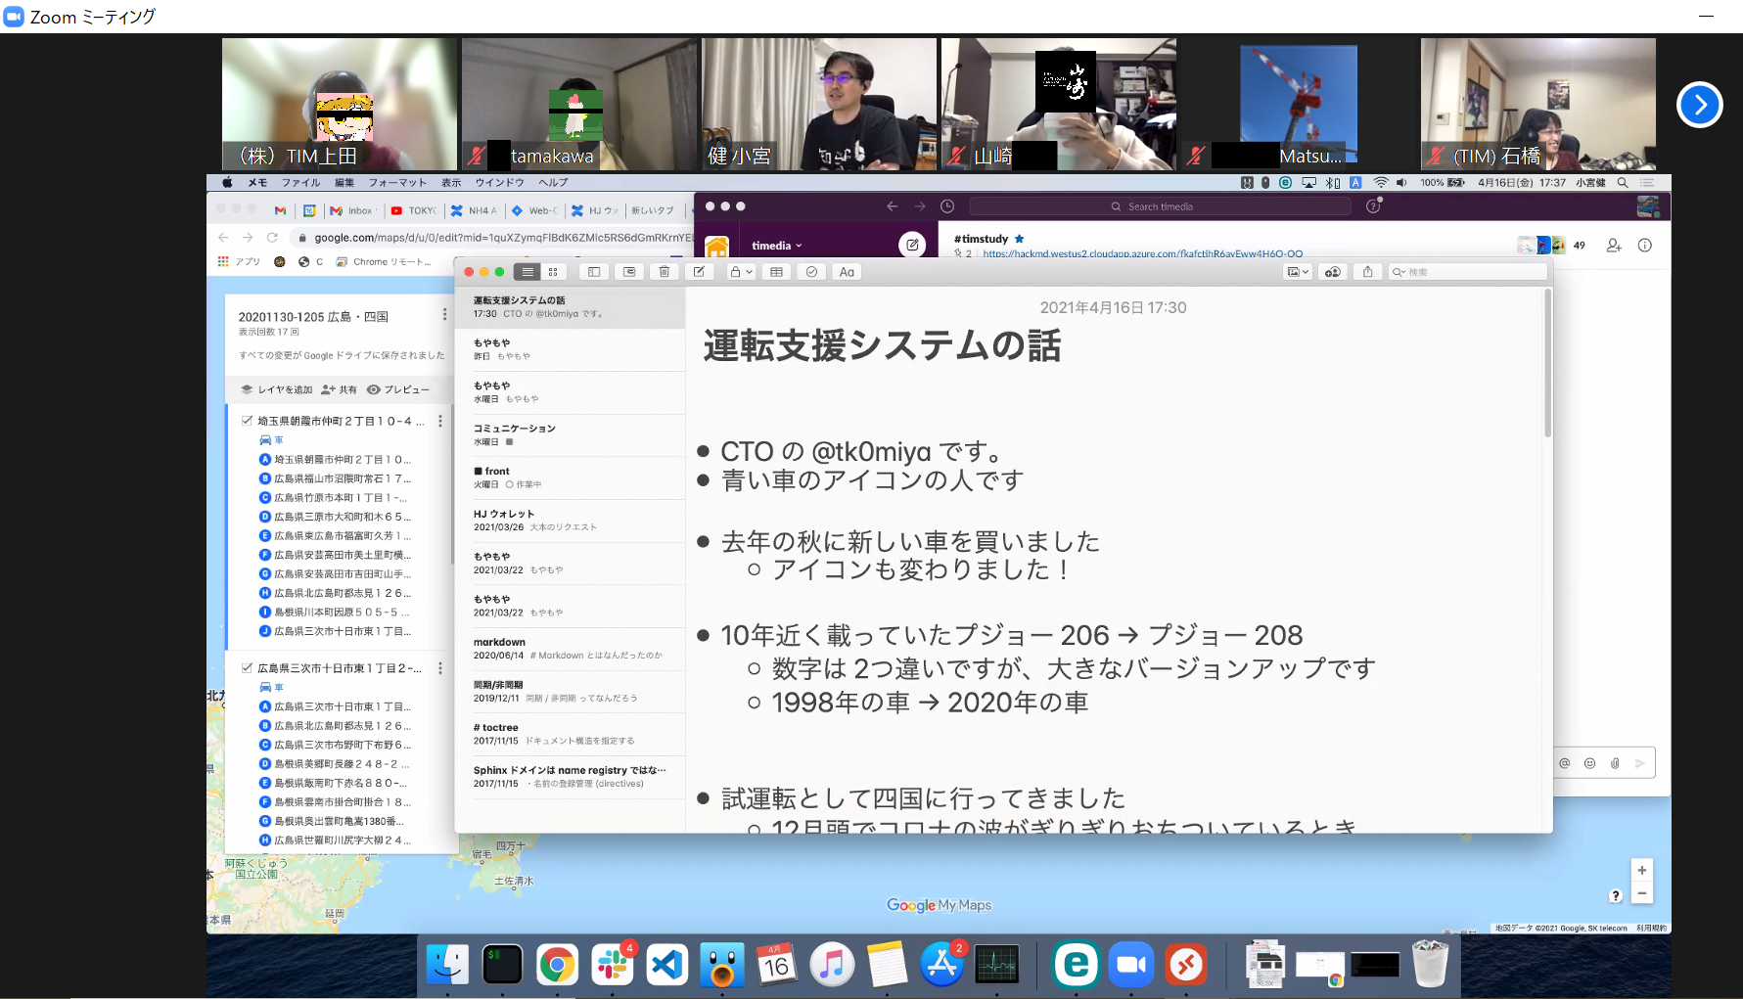Add people to #timstudy channel

[x=1614, y=246]
